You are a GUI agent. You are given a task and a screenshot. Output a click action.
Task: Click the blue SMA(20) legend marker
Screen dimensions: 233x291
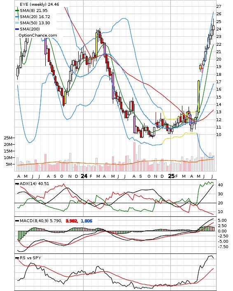click(17, 17)
